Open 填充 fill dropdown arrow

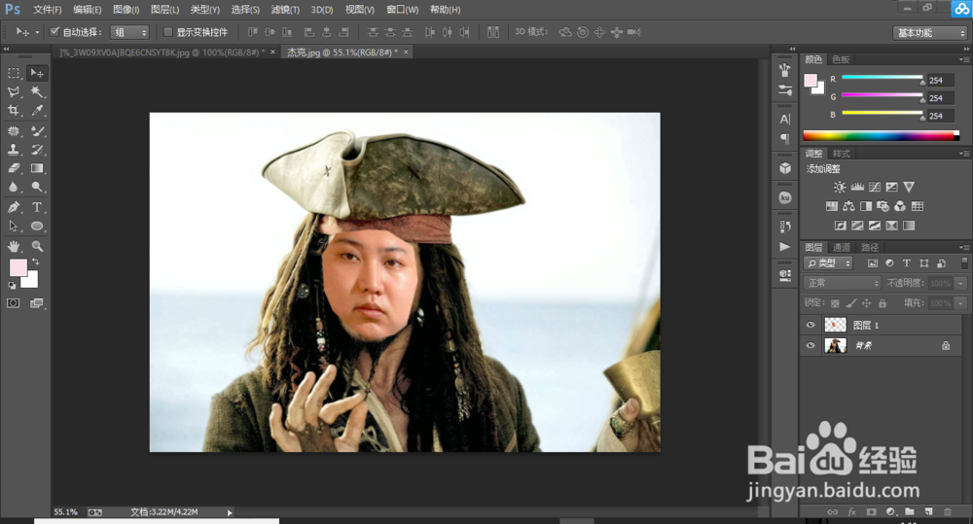[961, 303]
